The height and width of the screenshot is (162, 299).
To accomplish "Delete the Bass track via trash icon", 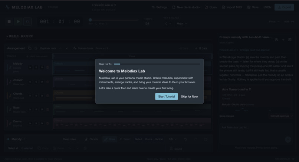I will 47,110.
